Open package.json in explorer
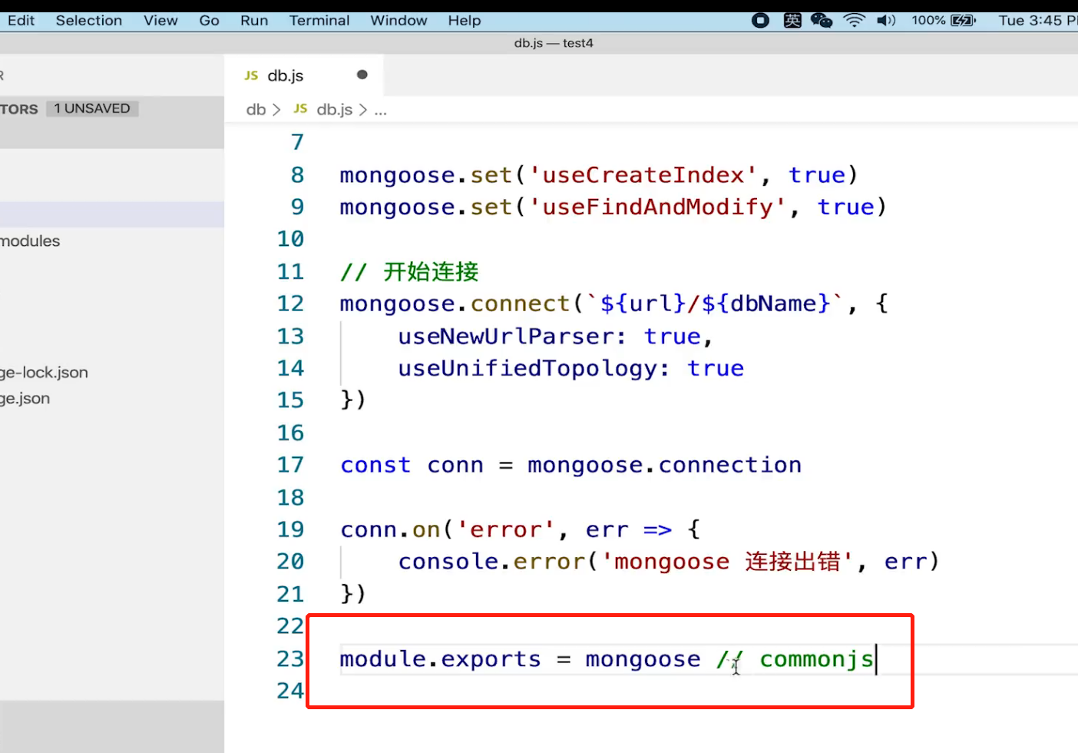 (x=25, y=399)
